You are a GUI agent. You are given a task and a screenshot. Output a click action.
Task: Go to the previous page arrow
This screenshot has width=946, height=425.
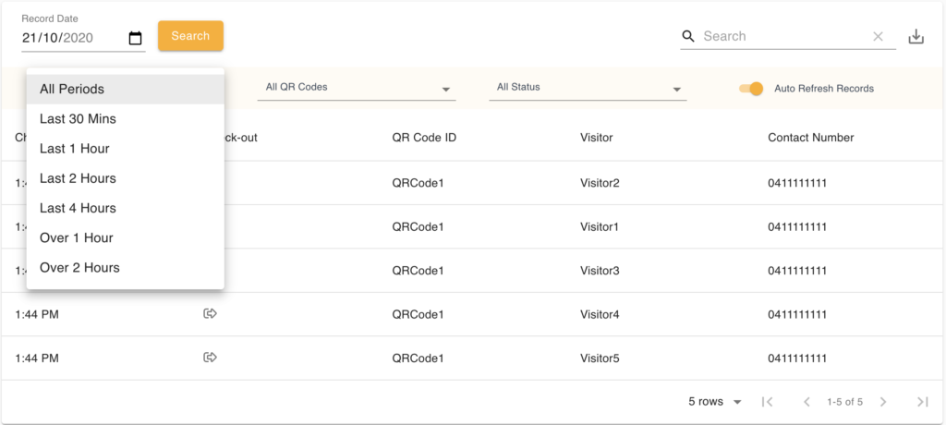tap(806, 402)
